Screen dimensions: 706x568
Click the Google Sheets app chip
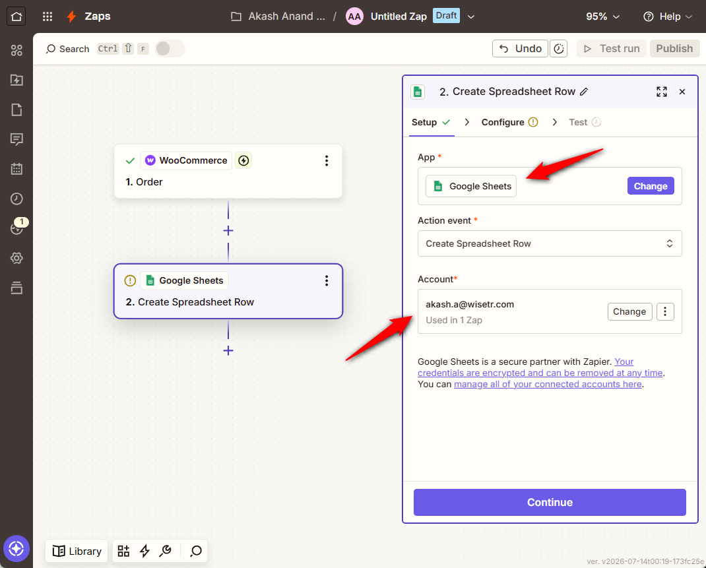471,186
